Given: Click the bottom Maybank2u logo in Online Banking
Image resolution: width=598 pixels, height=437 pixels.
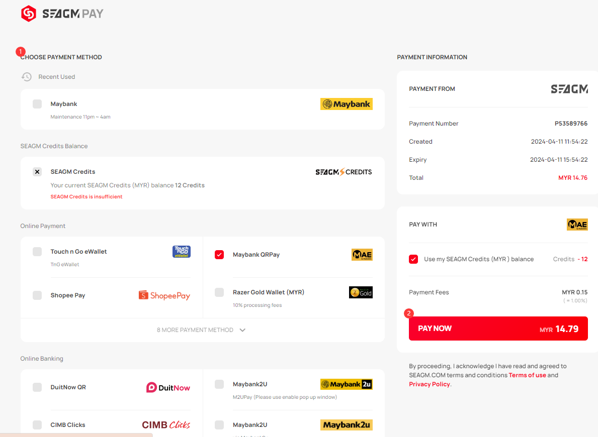Looking at the screenshot, I should [347, 425].
